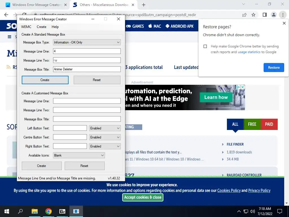289x217 pixels.
Task: Open the notification center icon
Action: 280,211
